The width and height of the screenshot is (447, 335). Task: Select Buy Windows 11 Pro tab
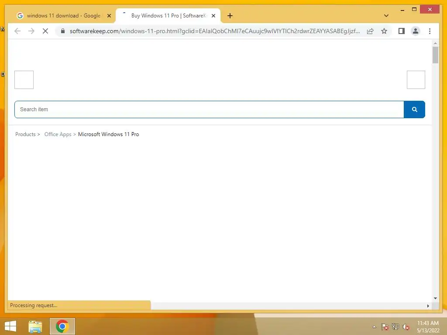[168, 16]
